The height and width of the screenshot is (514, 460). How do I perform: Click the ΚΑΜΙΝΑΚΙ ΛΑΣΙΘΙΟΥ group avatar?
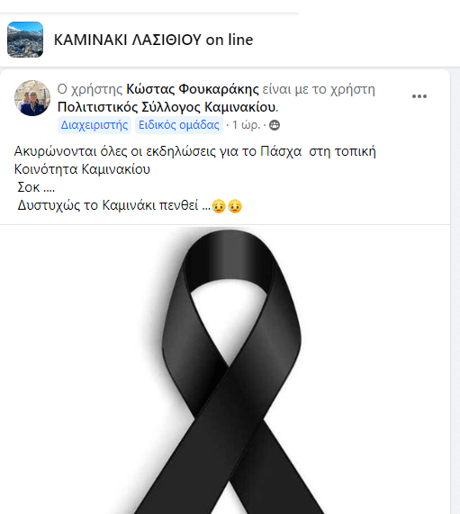click(25, 40)
